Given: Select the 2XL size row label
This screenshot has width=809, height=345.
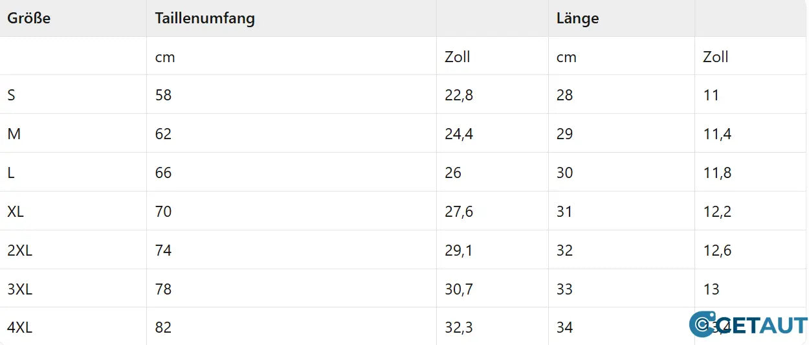Looking at the screenshot, I should pyautogui.click(x=19, y=250).
